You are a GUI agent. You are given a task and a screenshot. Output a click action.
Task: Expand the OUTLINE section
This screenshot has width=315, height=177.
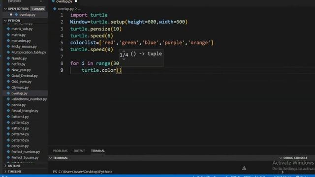5,166
